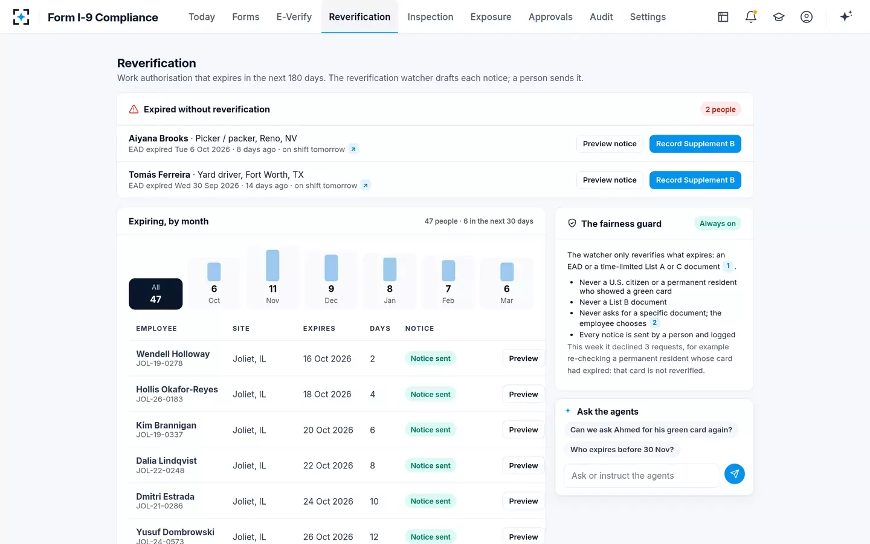Preview Wendell Holloway's notice

click(x=523, y=358)
